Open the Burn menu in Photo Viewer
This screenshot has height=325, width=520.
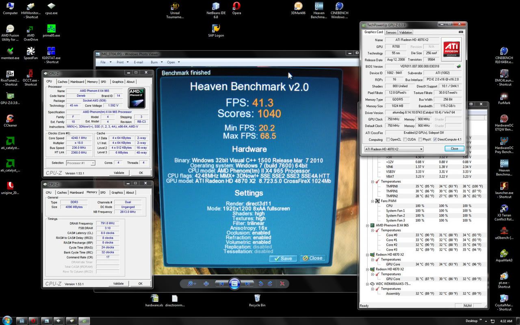(154, 62)
